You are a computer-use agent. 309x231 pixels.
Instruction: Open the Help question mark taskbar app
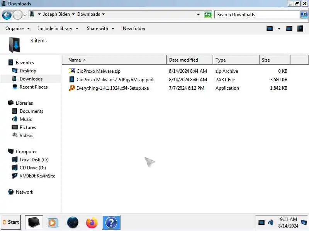coord(111,223)
